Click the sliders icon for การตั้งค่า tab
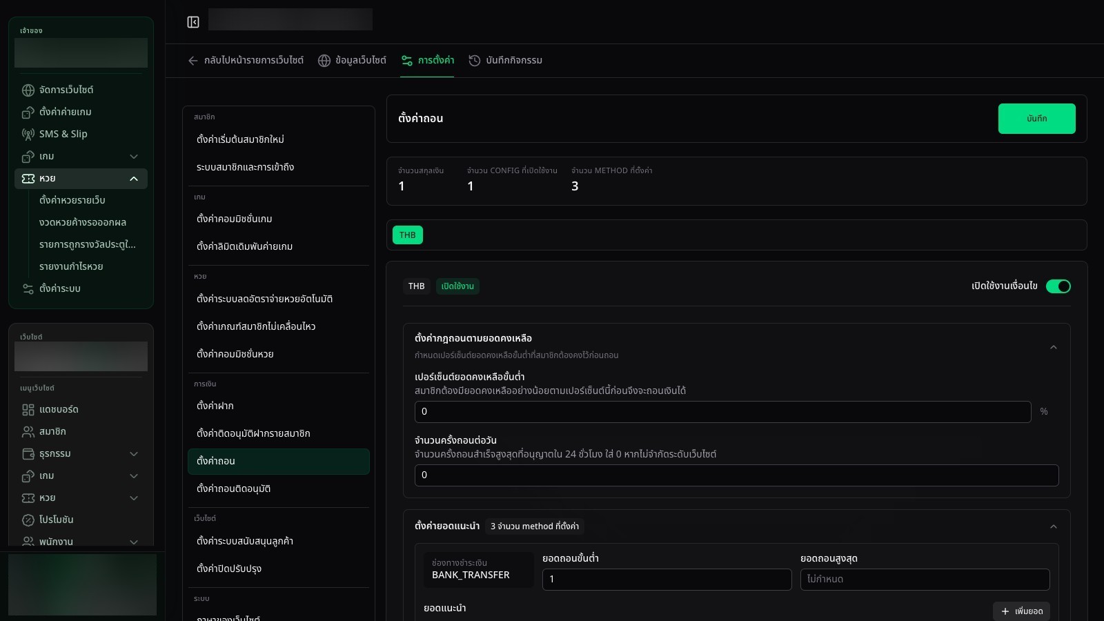The width and height of the screenshot is (1104, 621). point(407,61)
